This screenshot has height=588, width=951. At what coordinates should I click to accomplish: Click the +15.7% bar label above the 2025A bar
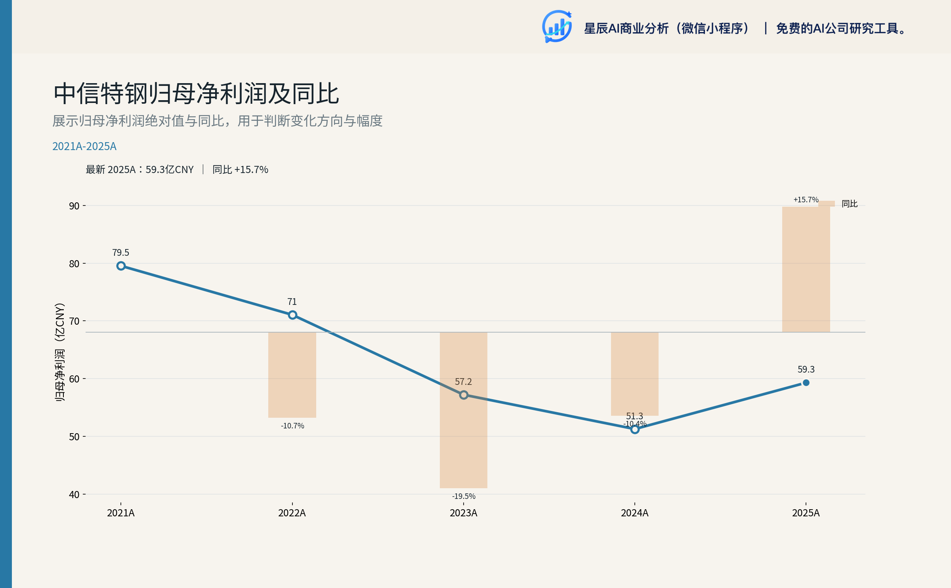coord(806,200)
